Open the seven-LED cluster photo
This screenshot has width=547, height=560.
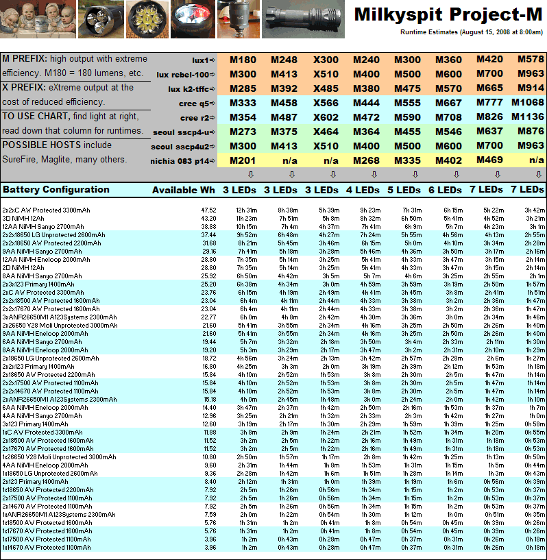pyautogui.click(x=145, y=19)
